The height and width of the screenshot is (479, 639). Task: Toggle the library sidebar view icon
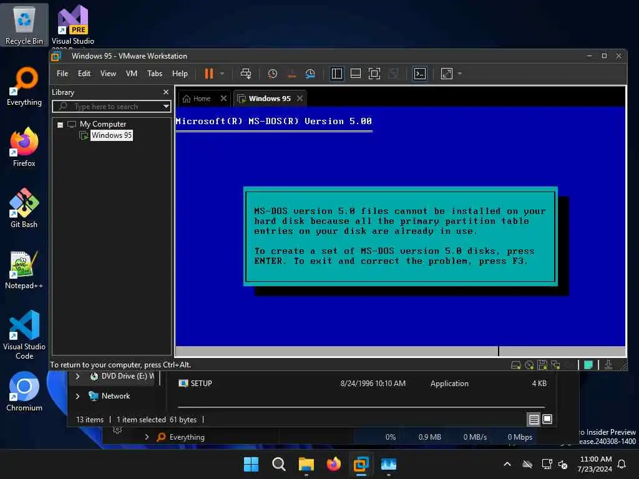(x=337, y=74)
